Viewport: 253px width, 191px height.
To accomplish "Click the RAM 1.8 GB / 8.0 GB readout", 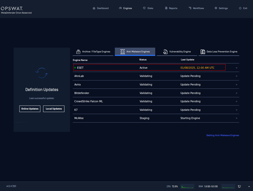I will (x=208, y=186).
